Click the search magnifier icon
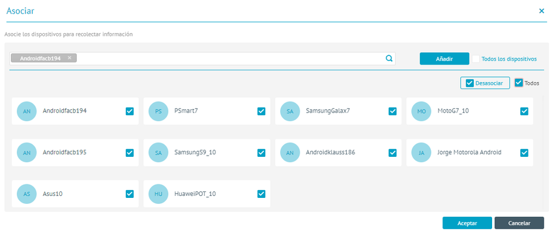Screen dimensions: 554x237 pos(389,59)
